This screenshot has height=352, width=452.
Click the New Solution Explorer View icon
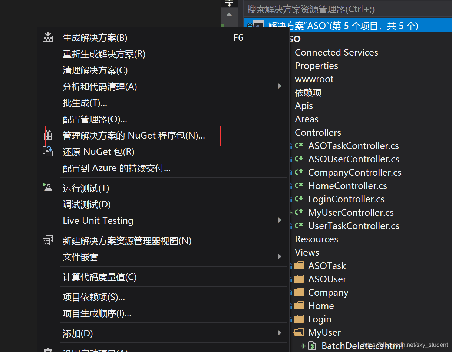point(48,240)
